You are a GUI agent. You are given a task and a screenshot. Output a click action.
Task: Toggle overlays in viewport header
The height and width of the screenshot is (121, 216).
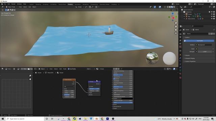(x=160, y=7)
